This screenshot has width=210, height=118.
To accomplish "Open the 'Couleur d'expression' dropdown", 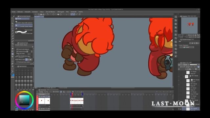I will (187, 47).
